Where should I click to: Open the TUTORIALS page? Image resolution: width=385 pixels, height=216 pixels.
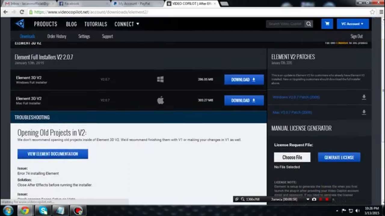(x=96, y=24)
